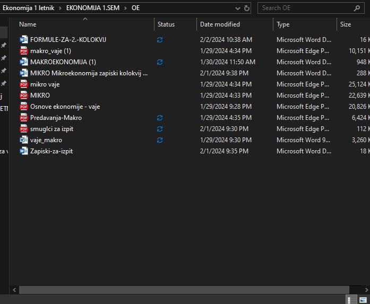Click the search magnifier icon
Viewport: 370px width, 304px height.
[357, 8]
